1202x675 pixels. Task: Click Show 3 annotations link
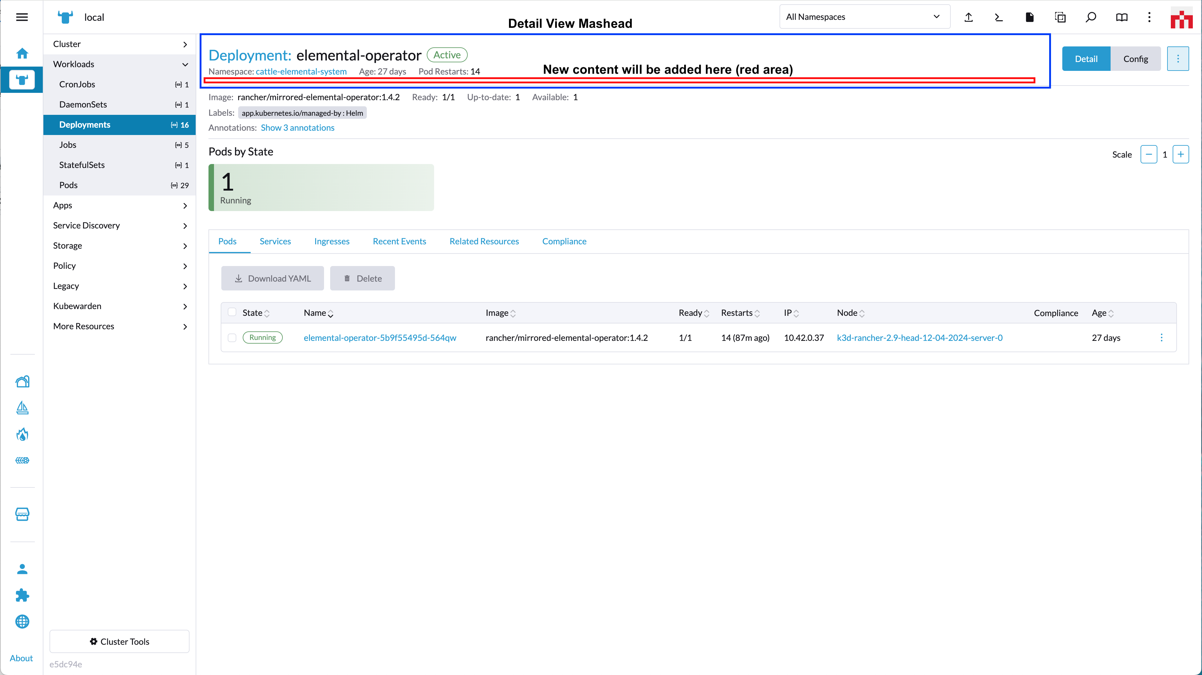point(298,128)
